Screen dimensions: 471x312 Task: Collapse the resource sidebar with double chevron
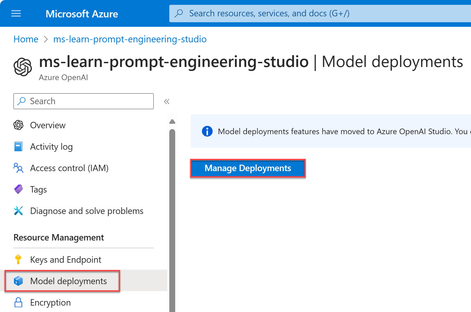[167, 102]
